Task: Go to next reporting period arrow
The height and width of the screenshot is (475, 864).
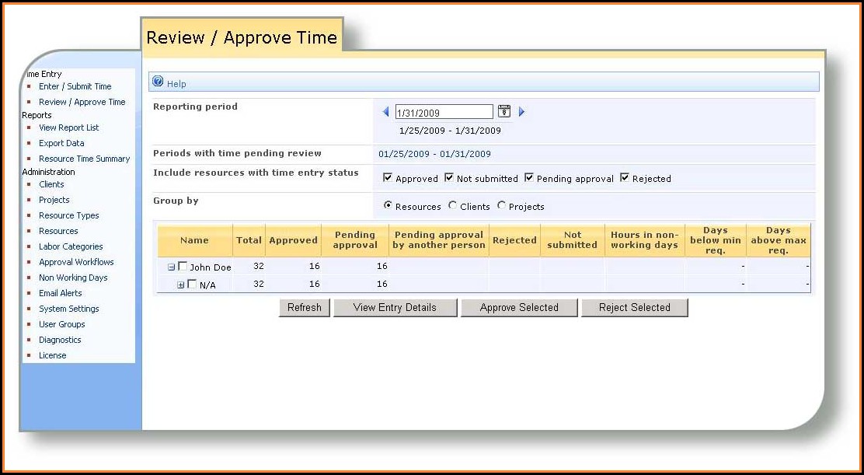Action: 521,112
